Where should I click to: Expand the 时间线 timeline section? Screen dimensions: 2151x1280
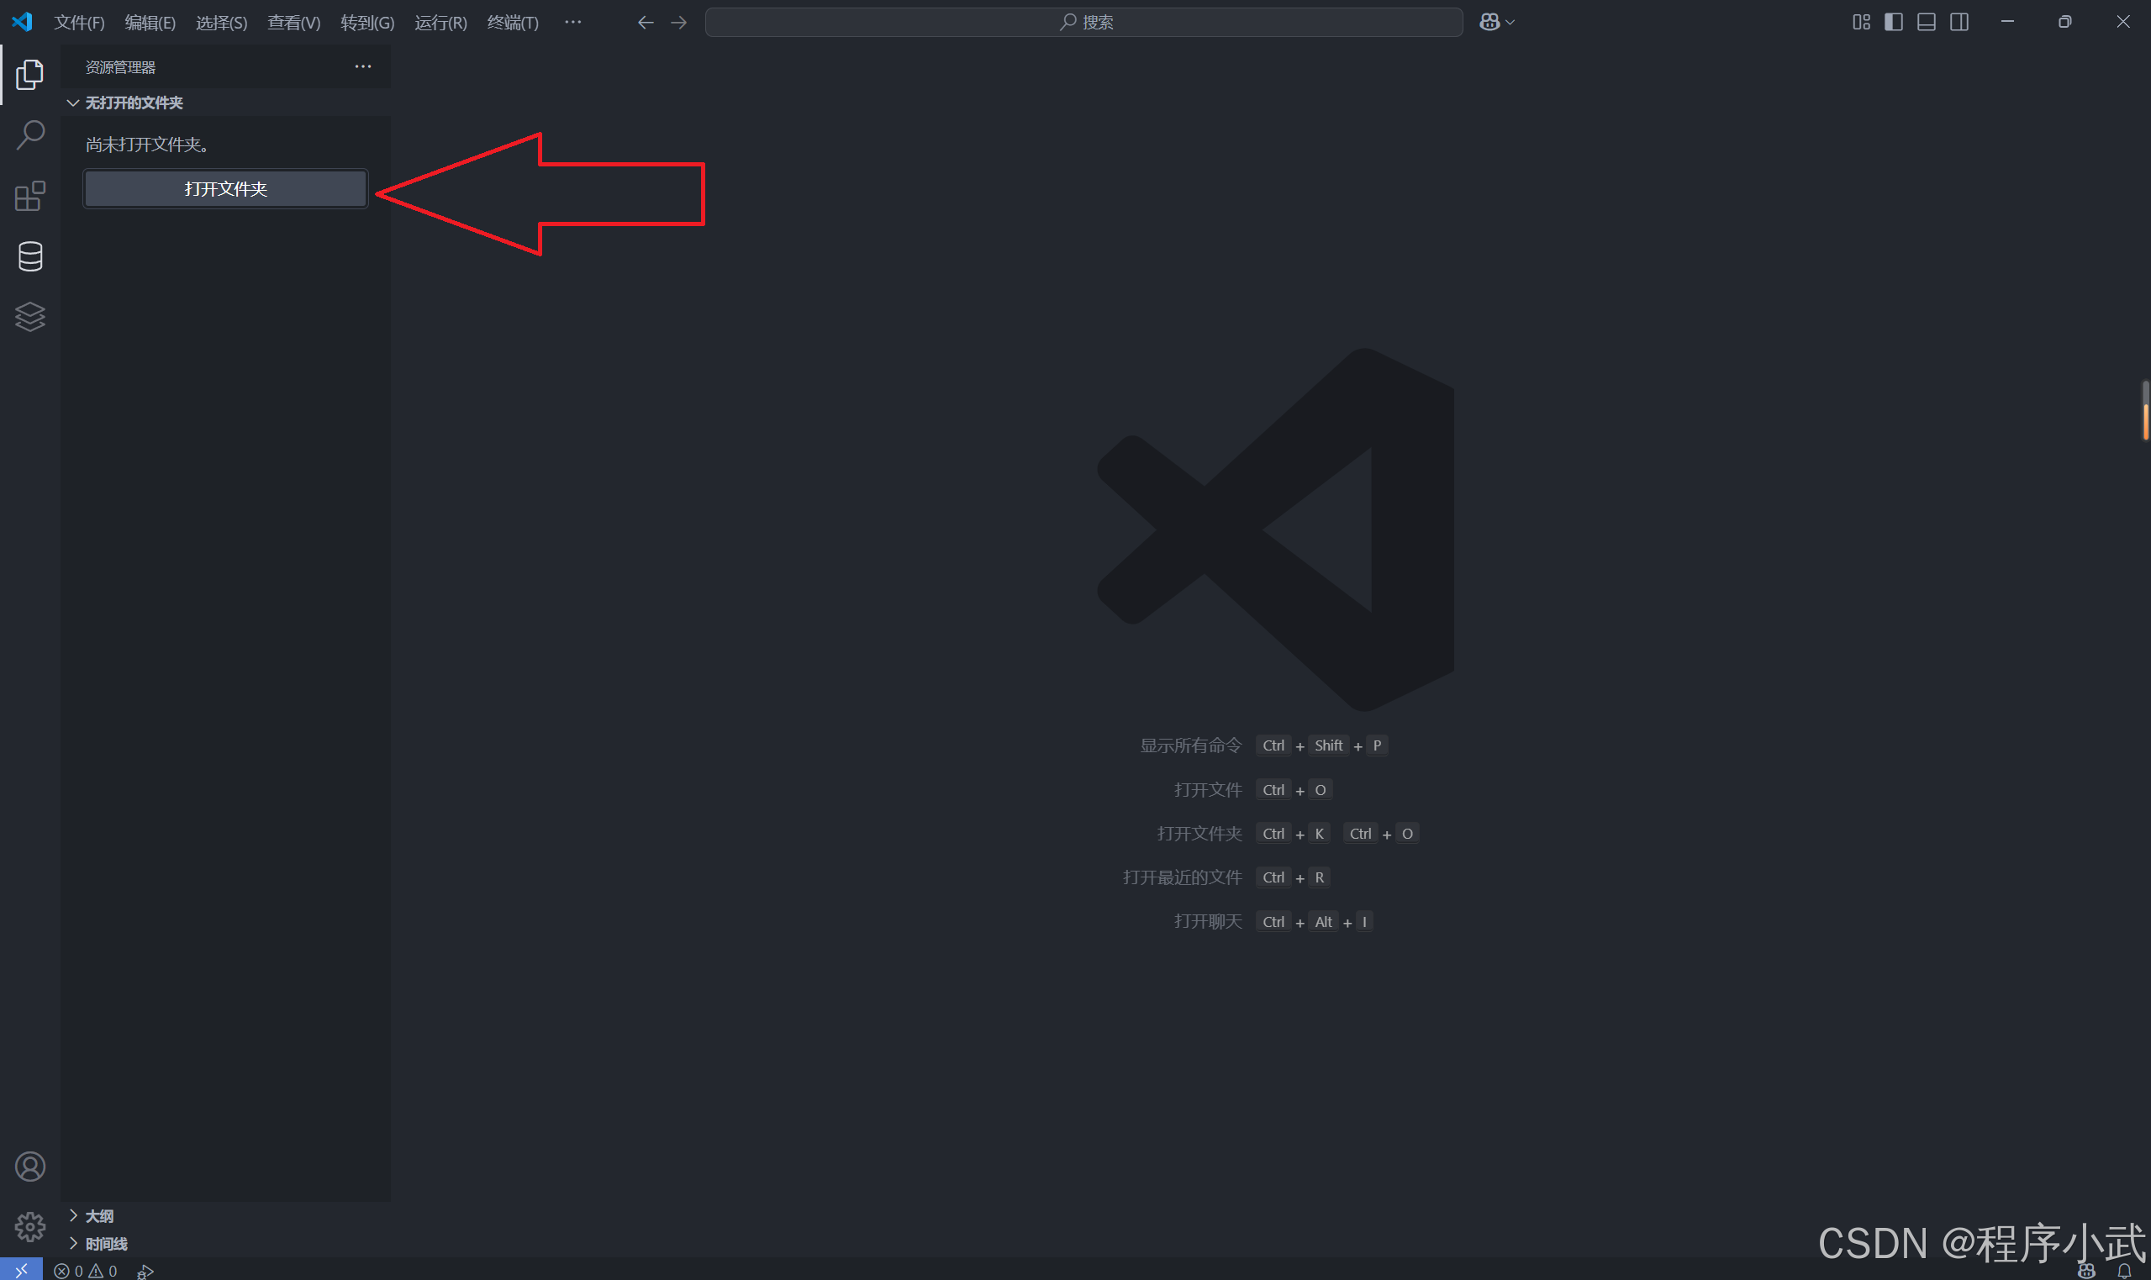[106, 1243]
